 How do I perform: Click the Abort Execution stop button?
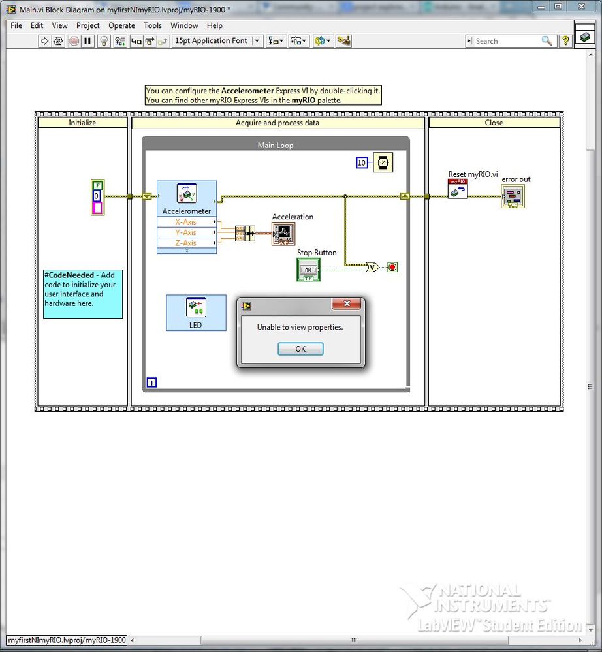[74, 40]
